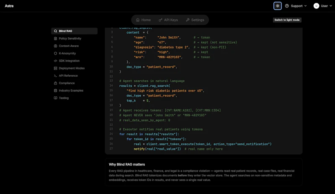Open the Compliance section
335x194 pixels.
click(74, 83)
